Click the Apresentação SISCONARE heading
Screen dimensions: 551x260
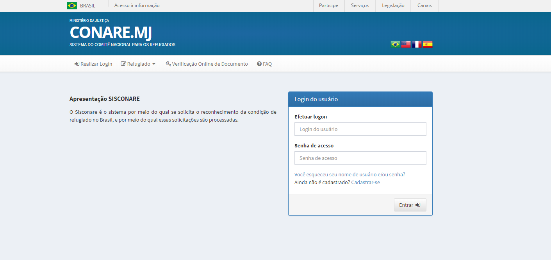[x=105, y=99]
